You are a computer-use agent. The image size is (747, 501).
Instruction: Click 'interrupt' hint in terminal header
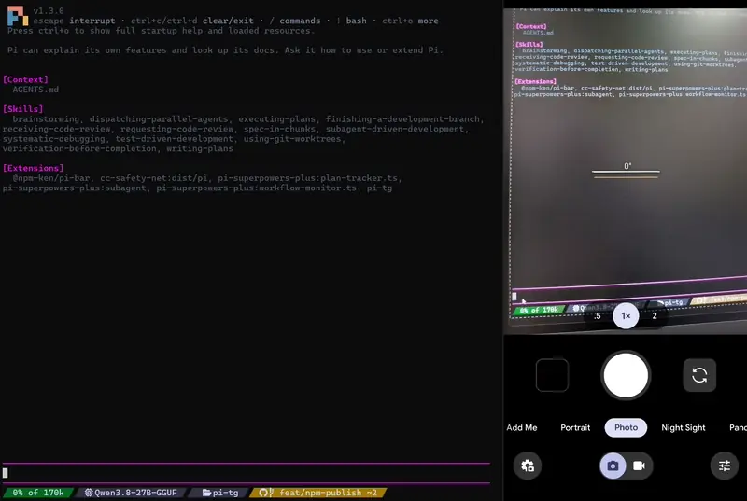(92, 21)
